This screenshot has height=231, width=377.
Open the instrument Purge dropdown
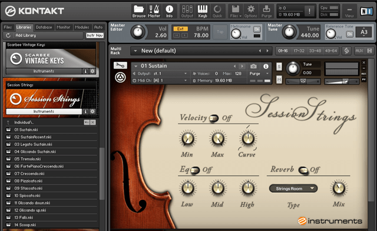pos(267,73)
